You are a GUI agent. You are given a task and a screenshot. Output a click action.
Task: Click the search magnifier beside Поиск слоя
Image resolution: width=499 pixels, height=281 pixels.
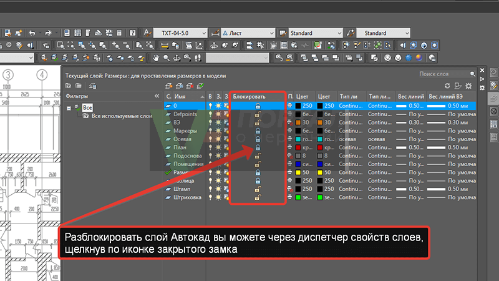tap(473, 74)
